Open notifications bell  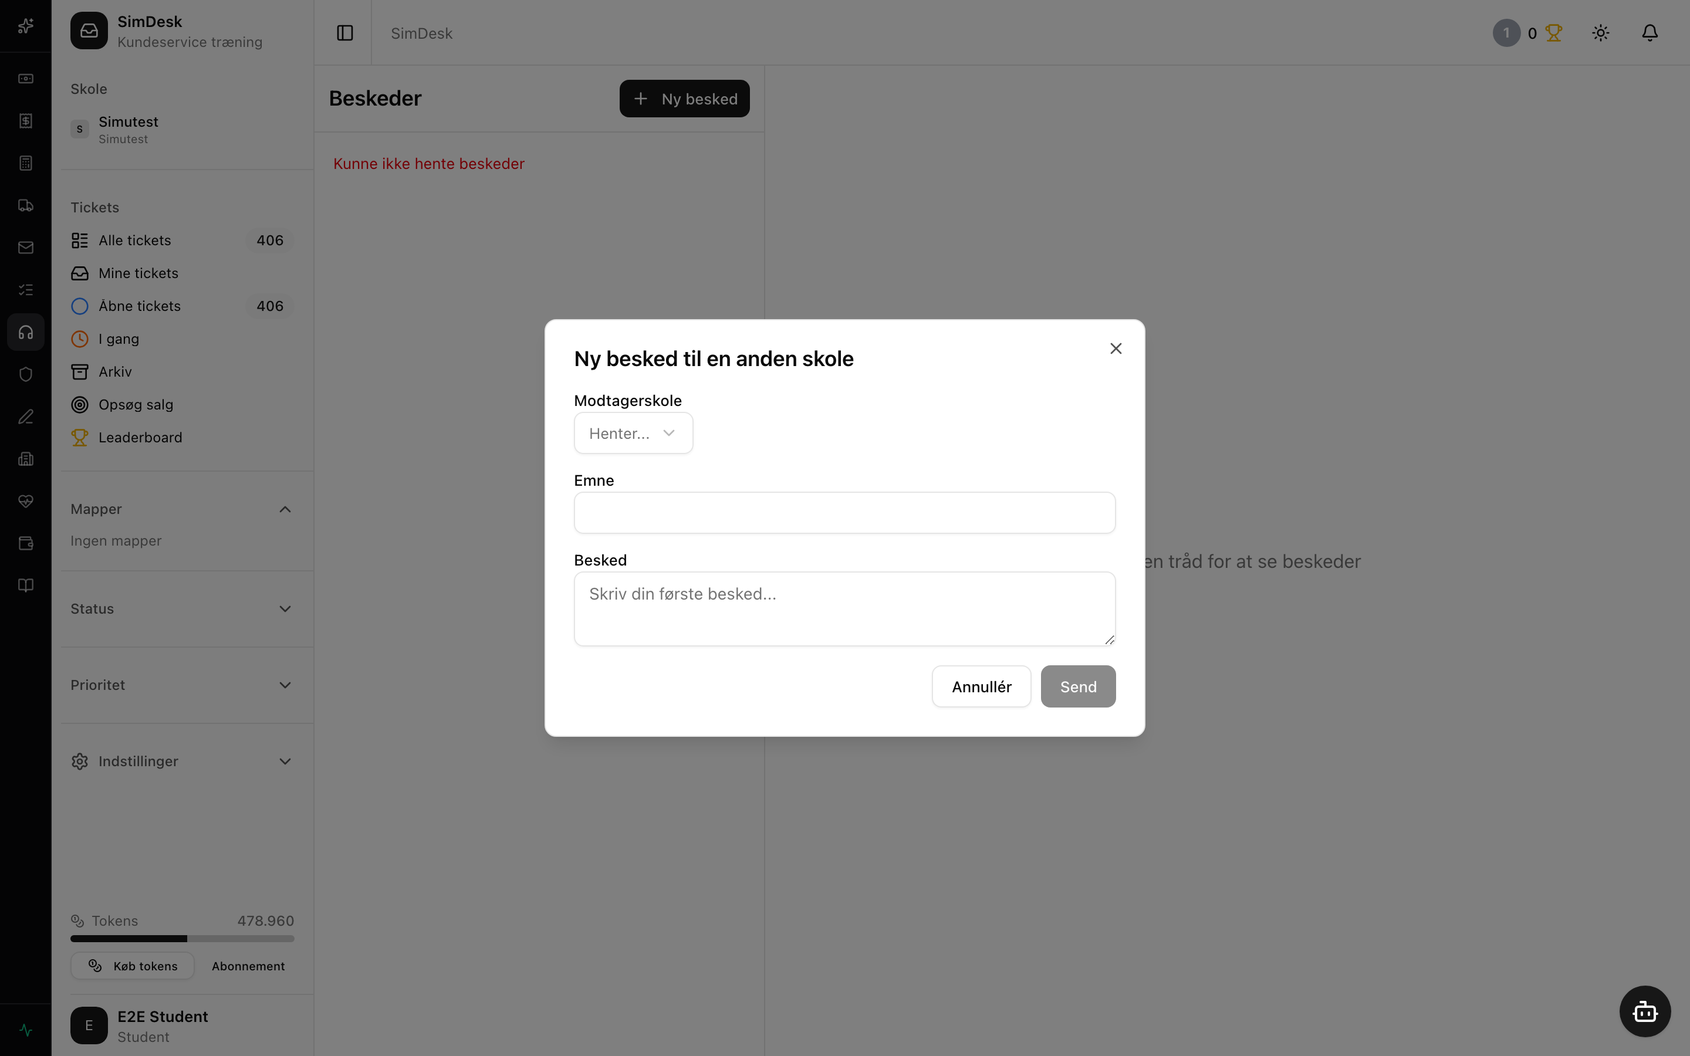(1650, 33)
